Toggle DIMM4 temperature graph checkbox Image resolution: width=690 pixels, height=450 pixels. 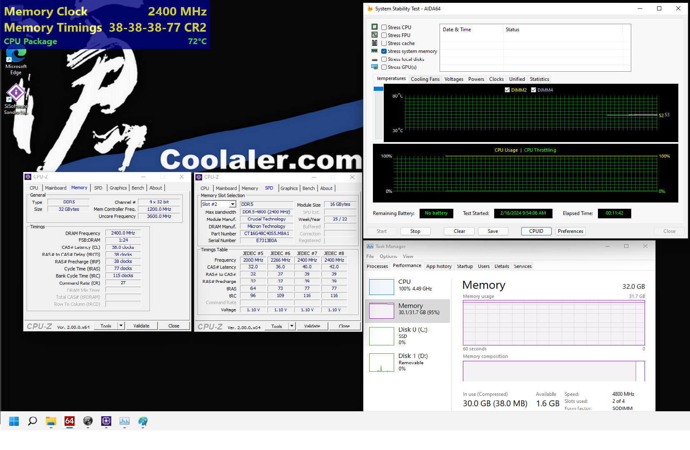[533, 90]
